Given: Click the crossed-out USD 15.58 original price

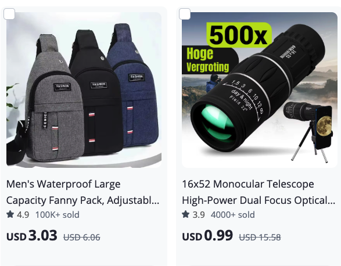Looking at the screenshot, I should (x=260, y=238).
